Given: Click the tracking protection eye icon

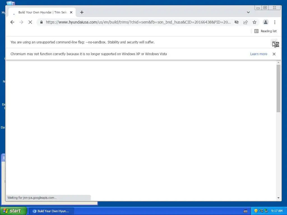Looking at the screenshot, I should 237,22.
